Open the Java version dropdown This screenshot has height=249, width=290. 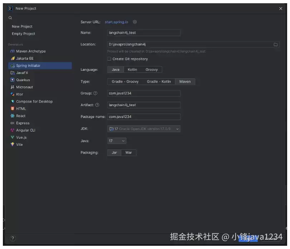117,141
